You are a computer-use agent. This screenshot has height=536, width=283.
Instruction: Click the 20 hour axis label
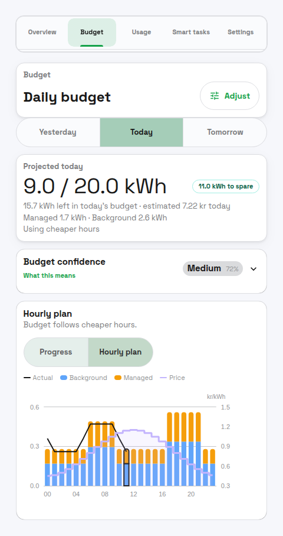(x=191, y=494)
